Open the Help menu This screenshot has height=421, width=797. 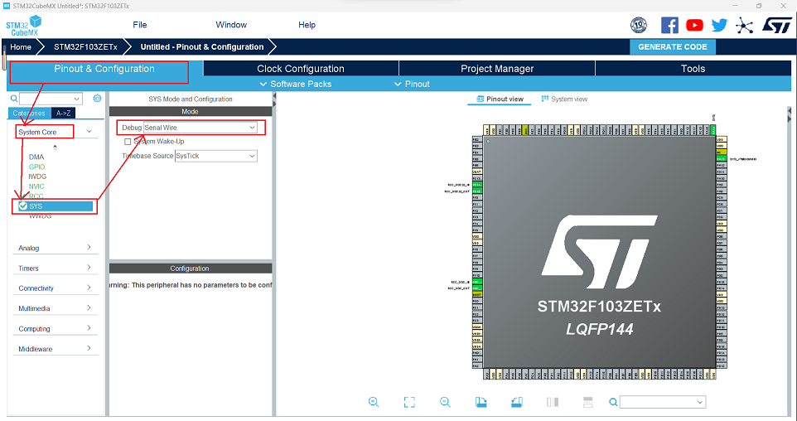tap(307, 25)
